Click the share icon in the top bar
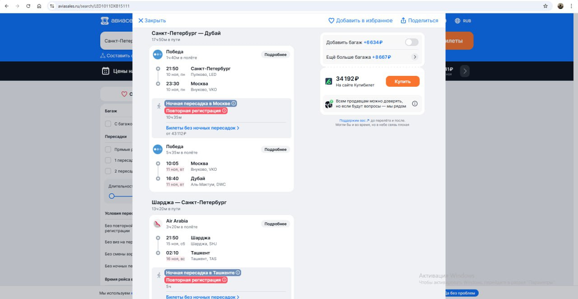Image resolution: width=578 pixels, height=299 pixels. tap(403, 21)
